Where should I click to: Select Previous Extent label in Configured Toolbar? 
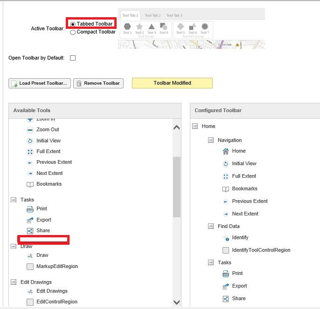pos(250,202)
